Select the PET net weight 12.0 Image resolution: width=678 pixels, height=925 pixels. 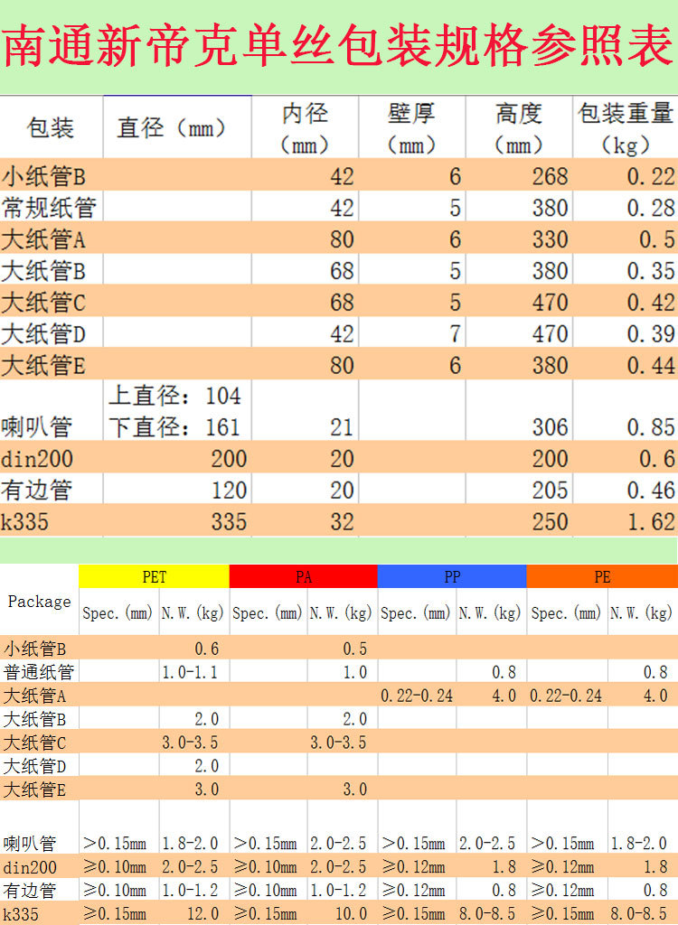pos(203,914)
